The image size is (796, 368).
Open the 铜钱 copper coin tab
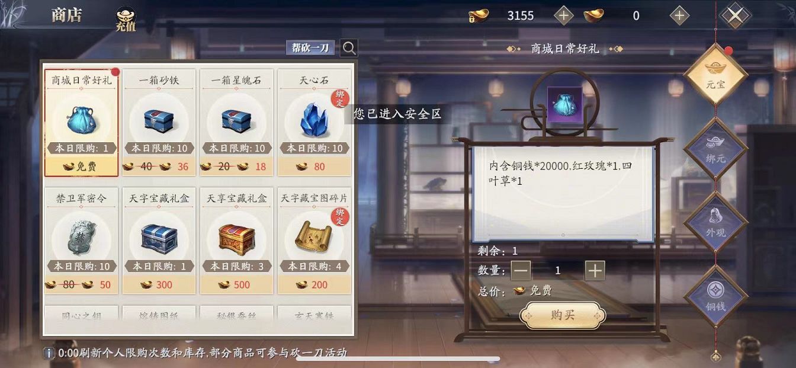(715, 296)
